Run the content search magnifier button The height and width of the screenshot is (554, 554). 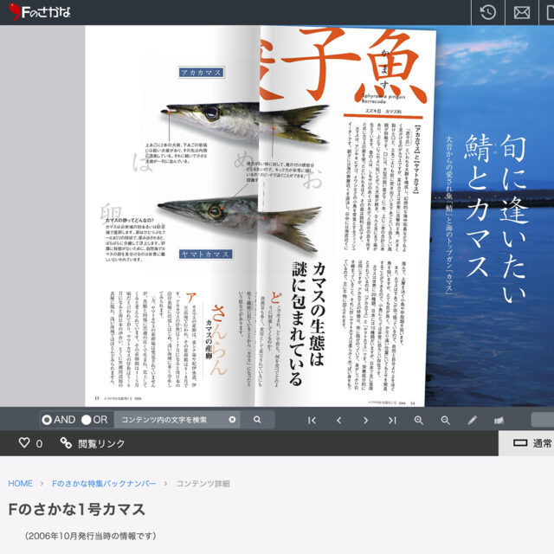[x=257, y=420]
